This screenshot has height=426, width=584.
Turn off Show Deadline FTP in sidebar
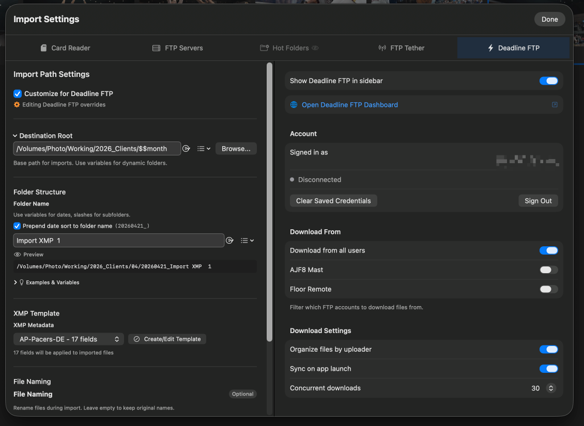coord(549,81)
